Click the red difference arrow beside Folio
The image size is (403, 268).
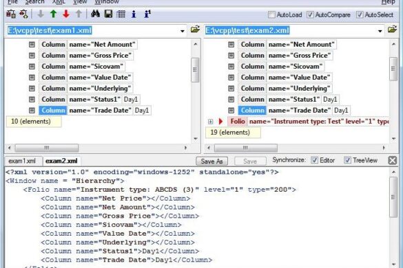pyautogui.click(x=220, y=122)
